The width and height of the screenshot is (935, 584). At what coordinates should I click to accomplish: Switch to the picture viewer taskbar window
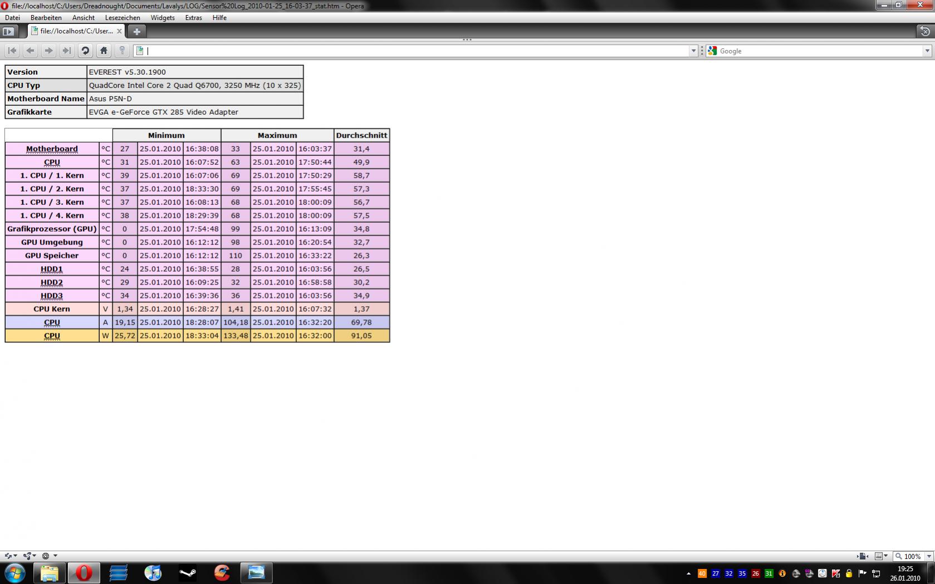coord(257,573)
